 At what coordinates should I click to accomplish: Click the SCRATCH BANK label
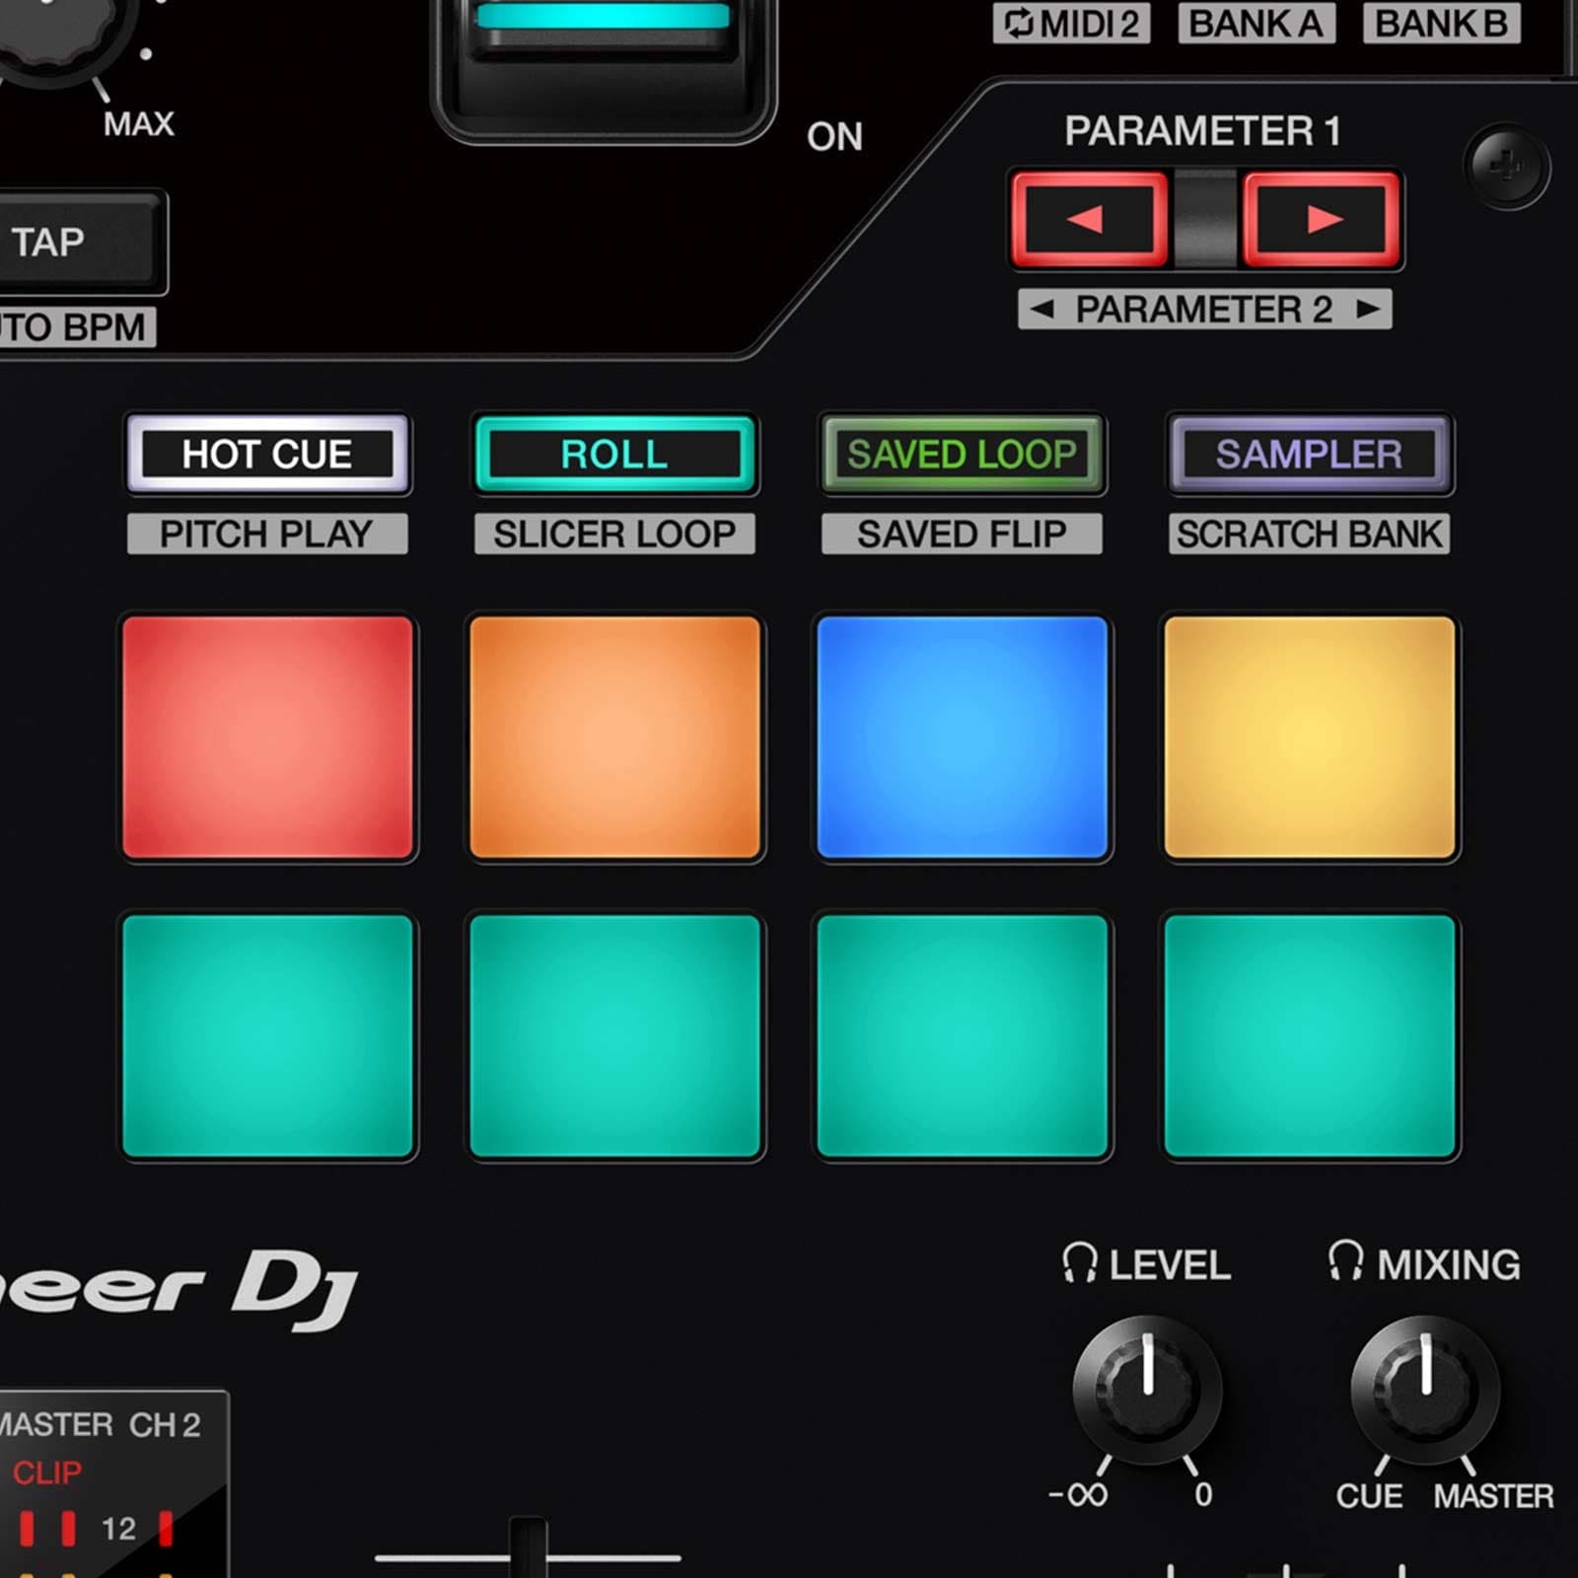coord(1309,534)
